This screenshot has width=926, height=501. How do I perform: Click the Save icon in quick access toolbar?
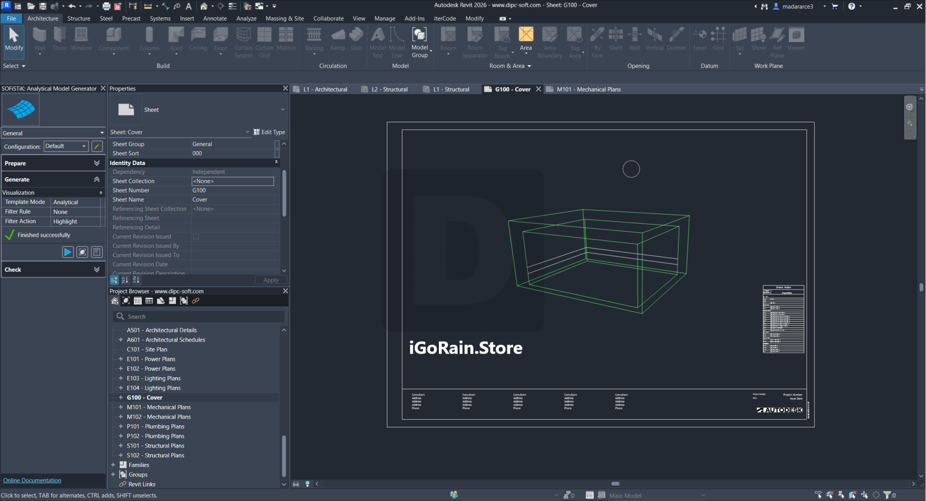click(43, 6)
